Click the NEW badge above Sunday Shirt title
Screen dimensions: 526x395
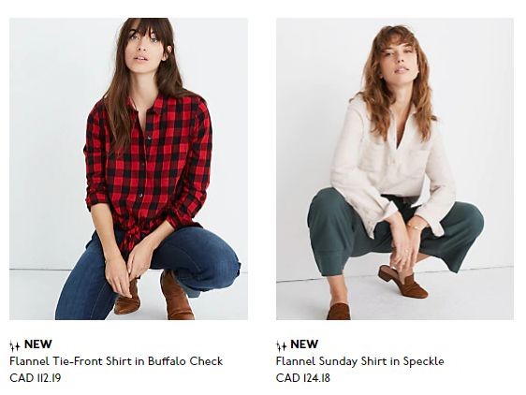point(304,344)
